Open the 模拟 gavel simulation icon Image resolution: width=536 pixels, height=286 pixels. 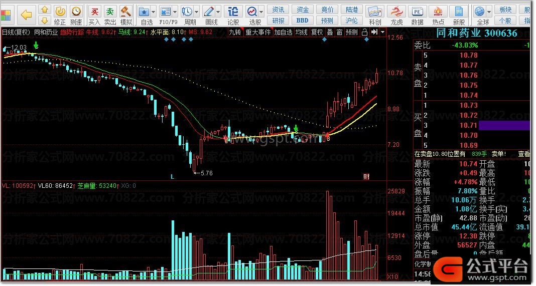click(x=126, y=12)
